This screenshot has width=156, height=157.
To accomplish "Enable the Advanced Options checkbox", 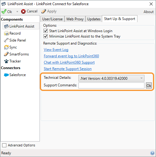I will pos(4,145).
